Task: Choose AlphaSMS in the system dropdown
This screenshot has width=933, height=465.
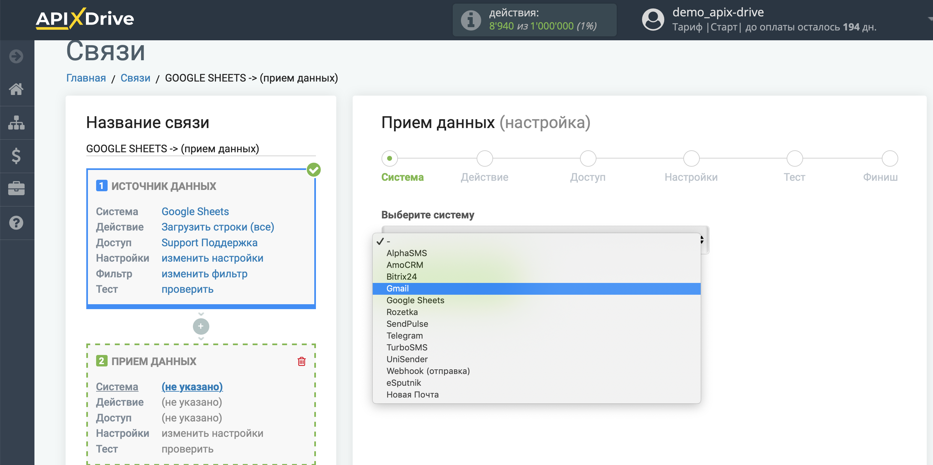Action: [x=536, y=253]
